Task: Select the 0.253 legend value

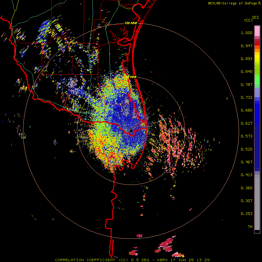Action: point(247,214)
